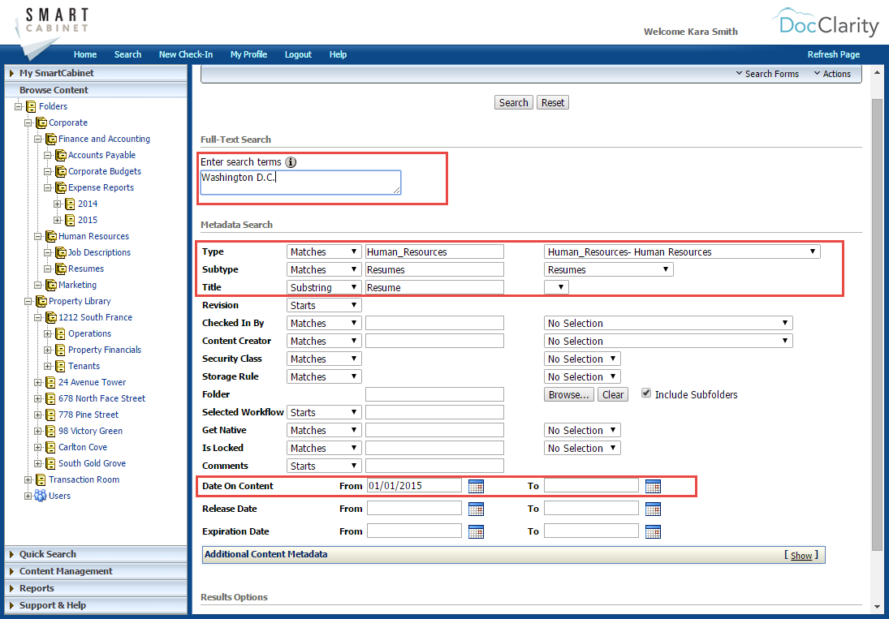The height and width of the screenshot is (619, 889).
Task: Open the Security Class No Selection dropdown
Action: (582, 358)
